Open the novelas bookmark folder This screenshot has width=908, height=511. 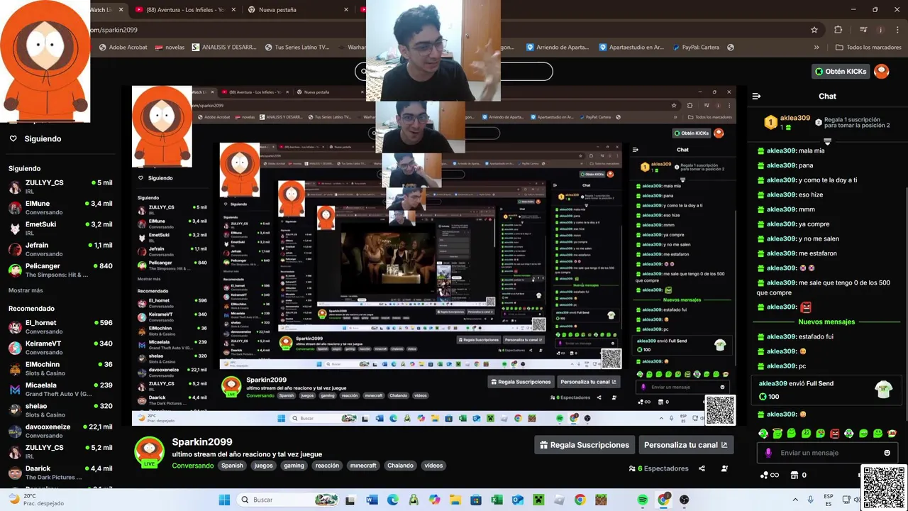(170, 48)
